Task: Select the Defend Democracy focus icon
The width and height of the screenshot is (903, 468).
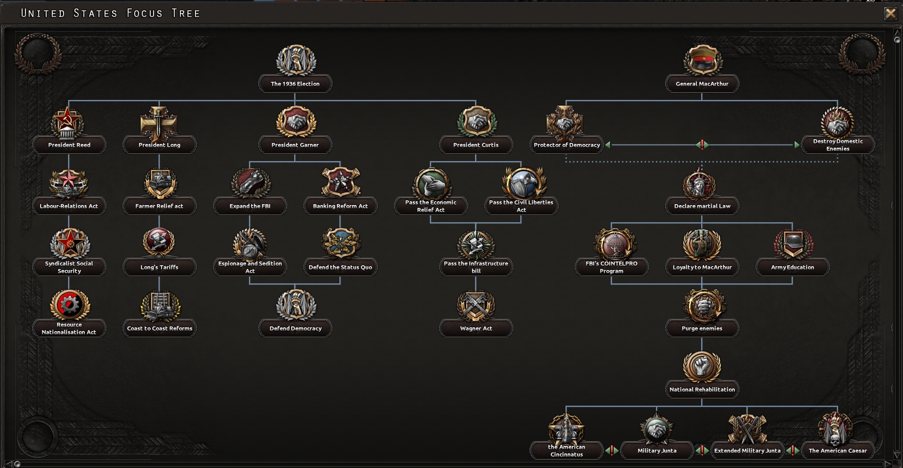Action: 295,305
